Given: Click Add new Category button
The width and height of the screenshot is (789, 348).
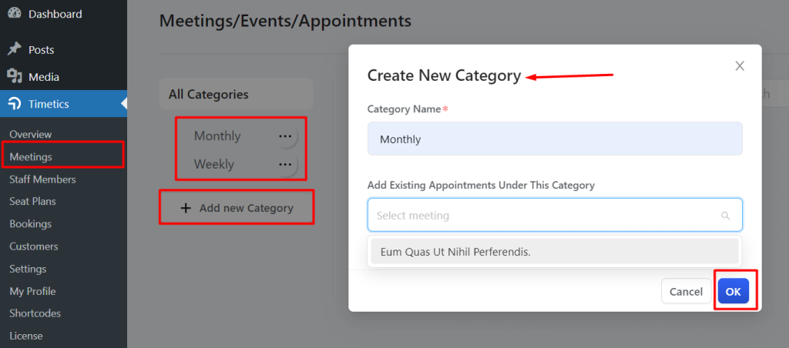Looking at the screenshot, I should coord(237,208).
